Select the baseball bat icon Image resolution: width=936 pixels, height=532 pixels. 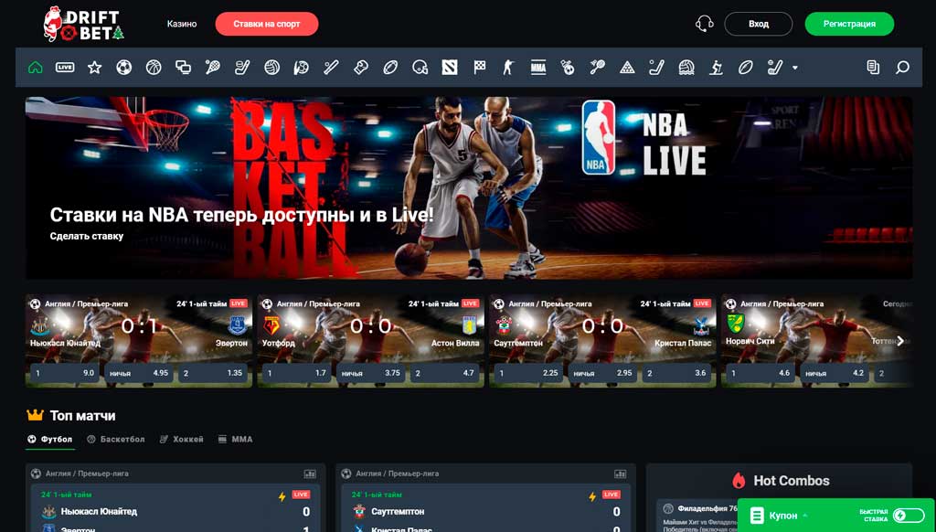[x=331, y=68]
